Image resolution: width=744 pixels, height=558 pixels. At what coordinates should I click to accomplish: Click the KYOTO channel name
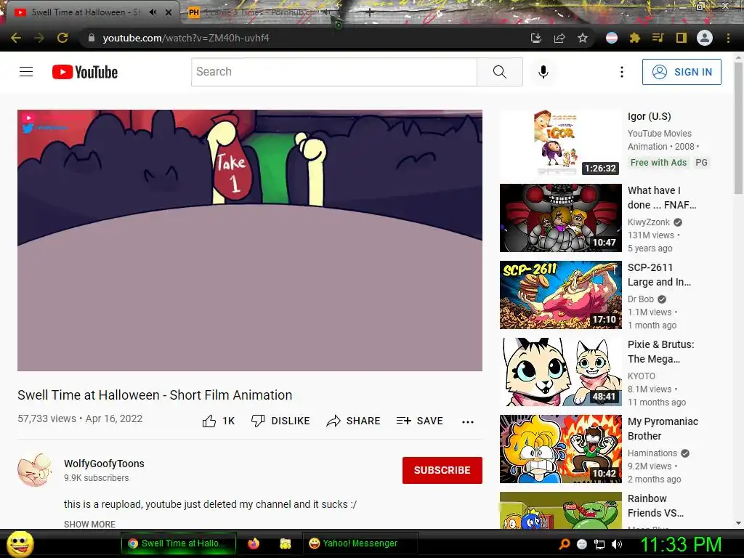[x=641, y=376]
